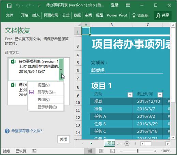Click the 告诉我 lightbulb search box
This screenshot has height=155, width=177.
point(141,15)
